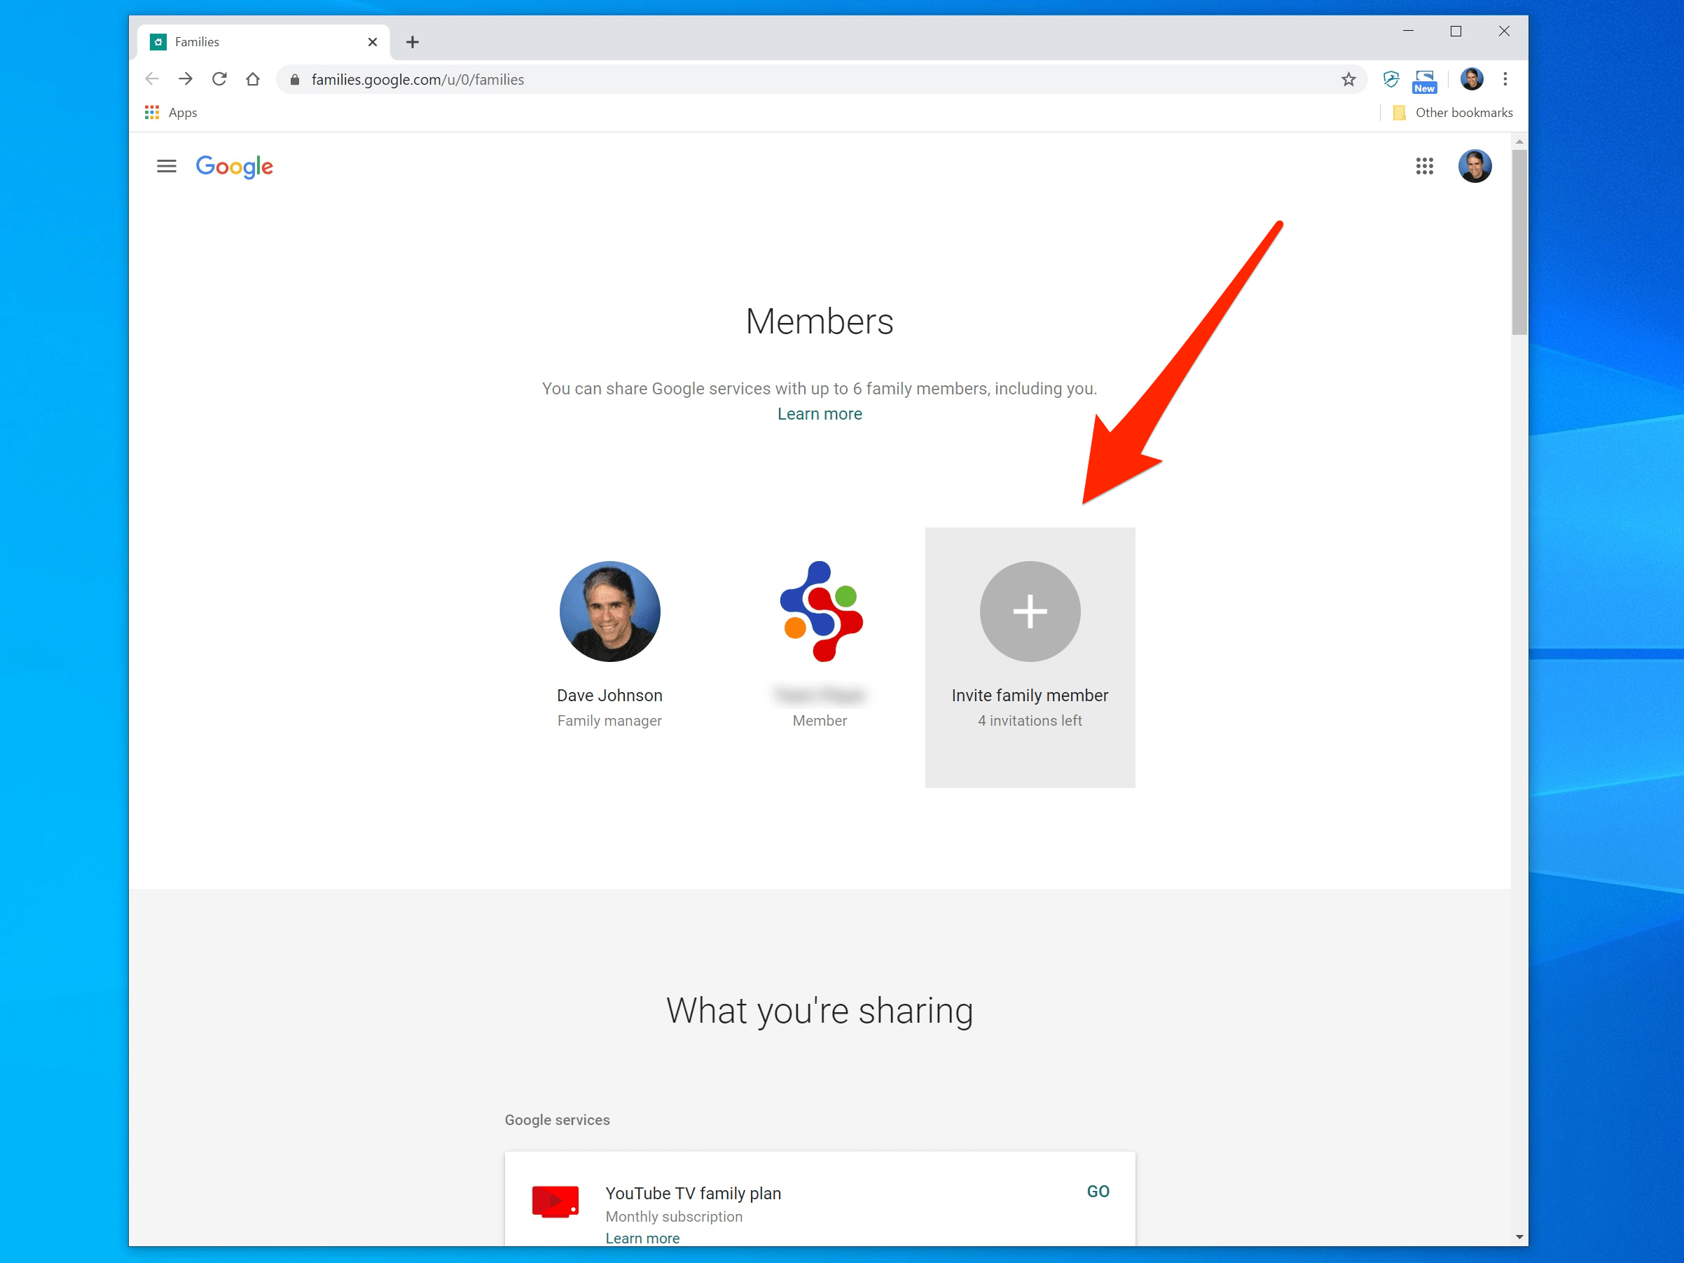Open the Other bookmarks folder
This screenshot has width=1684, height=1263.
pyautogui.click(x=1453, y=113)
